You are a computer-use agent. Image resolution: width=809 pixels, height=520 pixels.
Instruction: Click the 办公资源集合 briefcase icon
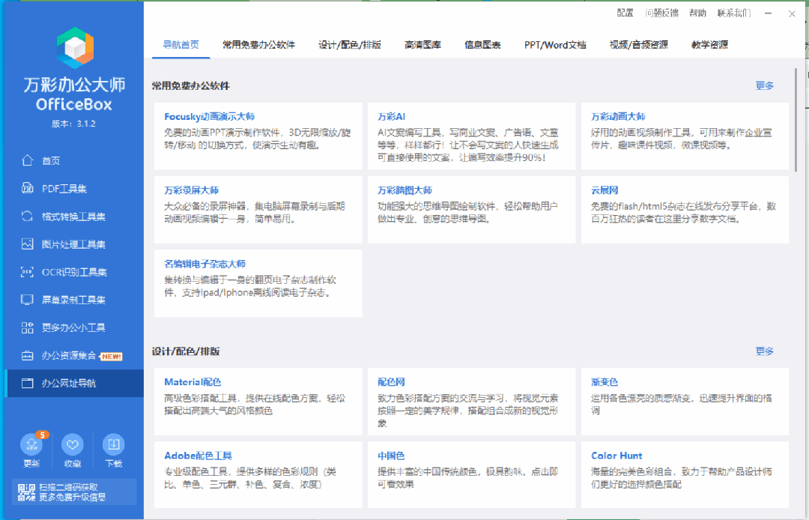coord(28,355)
